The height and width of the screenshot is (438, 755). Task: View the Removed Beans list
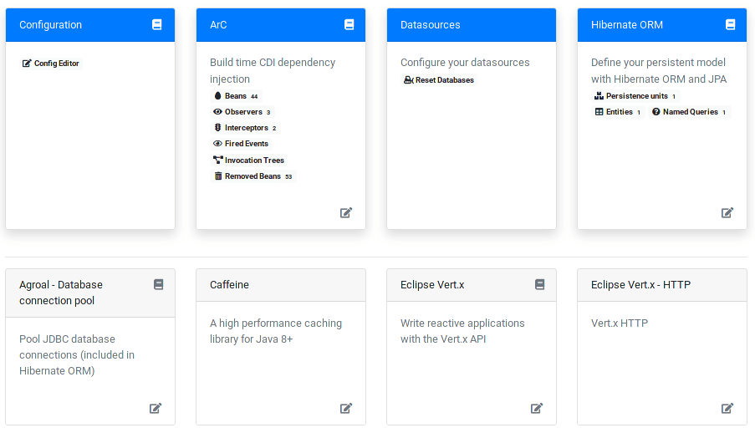click(x=253, y=176)
